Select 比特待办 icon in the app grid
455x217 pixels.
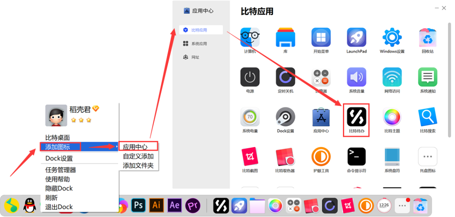pos(356,117)
